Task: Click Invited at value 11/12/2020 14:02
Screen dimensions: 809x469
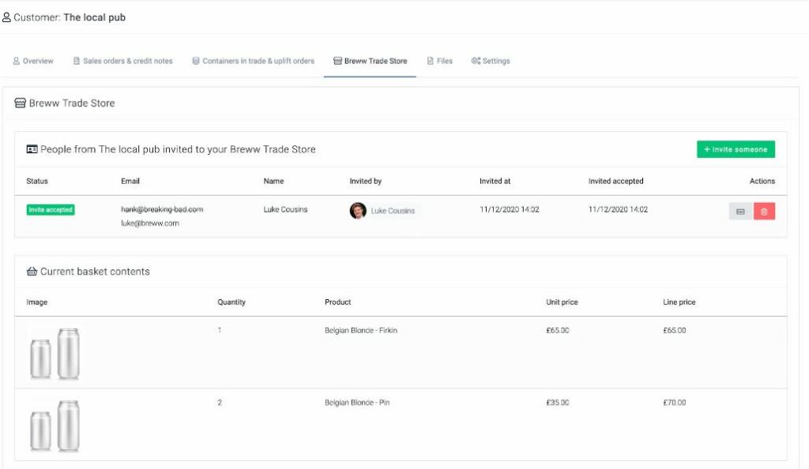Action: 510,209
